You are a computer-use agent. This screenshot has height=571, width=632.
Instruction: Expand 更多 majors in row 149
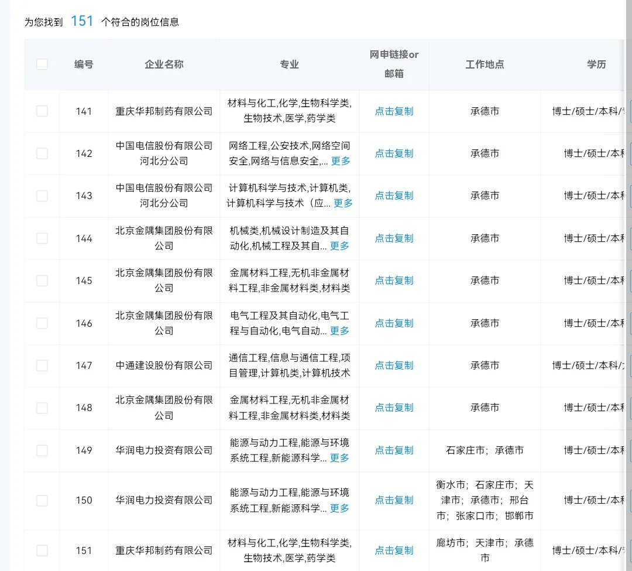click(339, 458)
